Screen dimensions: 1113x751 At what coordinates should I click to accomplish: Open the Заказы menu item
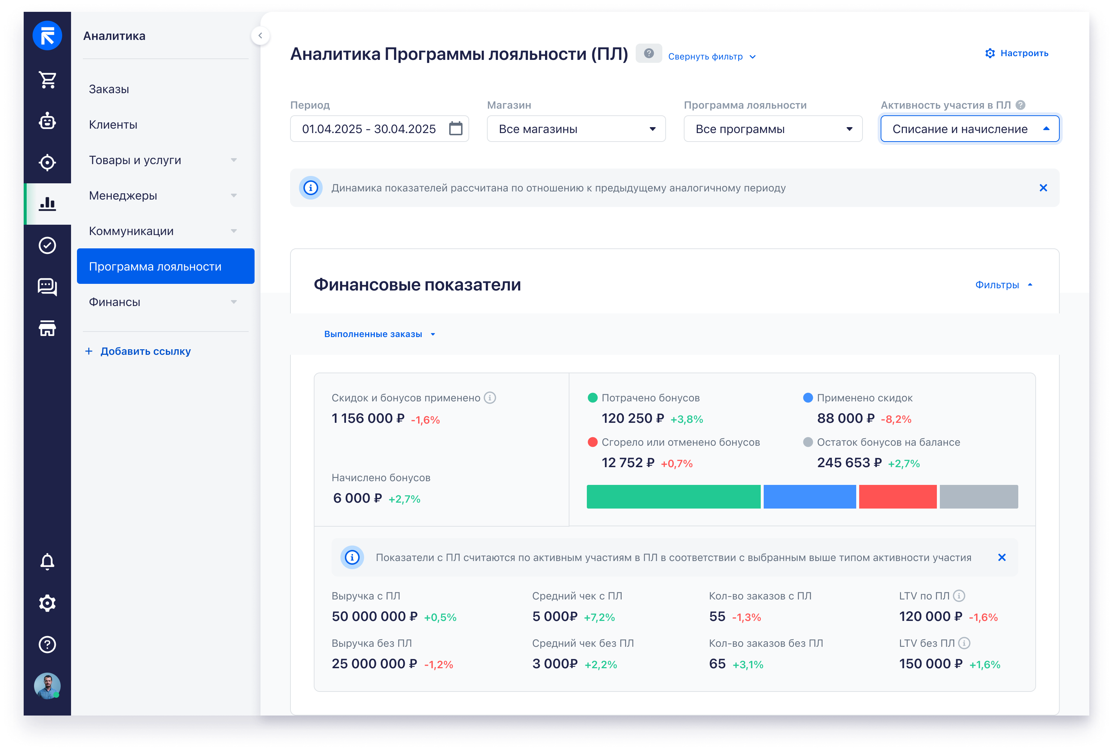point(165,89)
